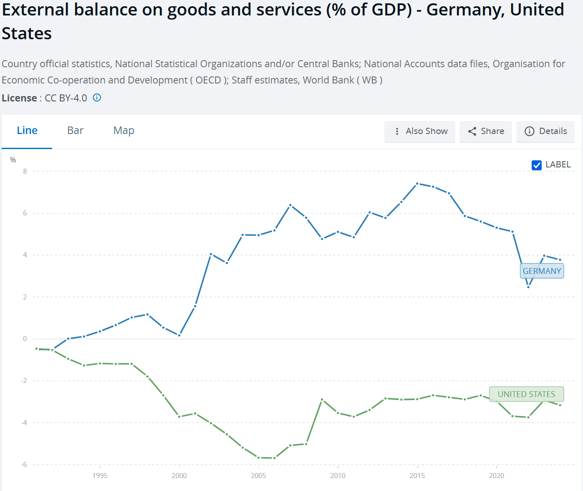Click the GERMANY series label
This screenshot has height=491, width=583.
click(x=542, y=271)
